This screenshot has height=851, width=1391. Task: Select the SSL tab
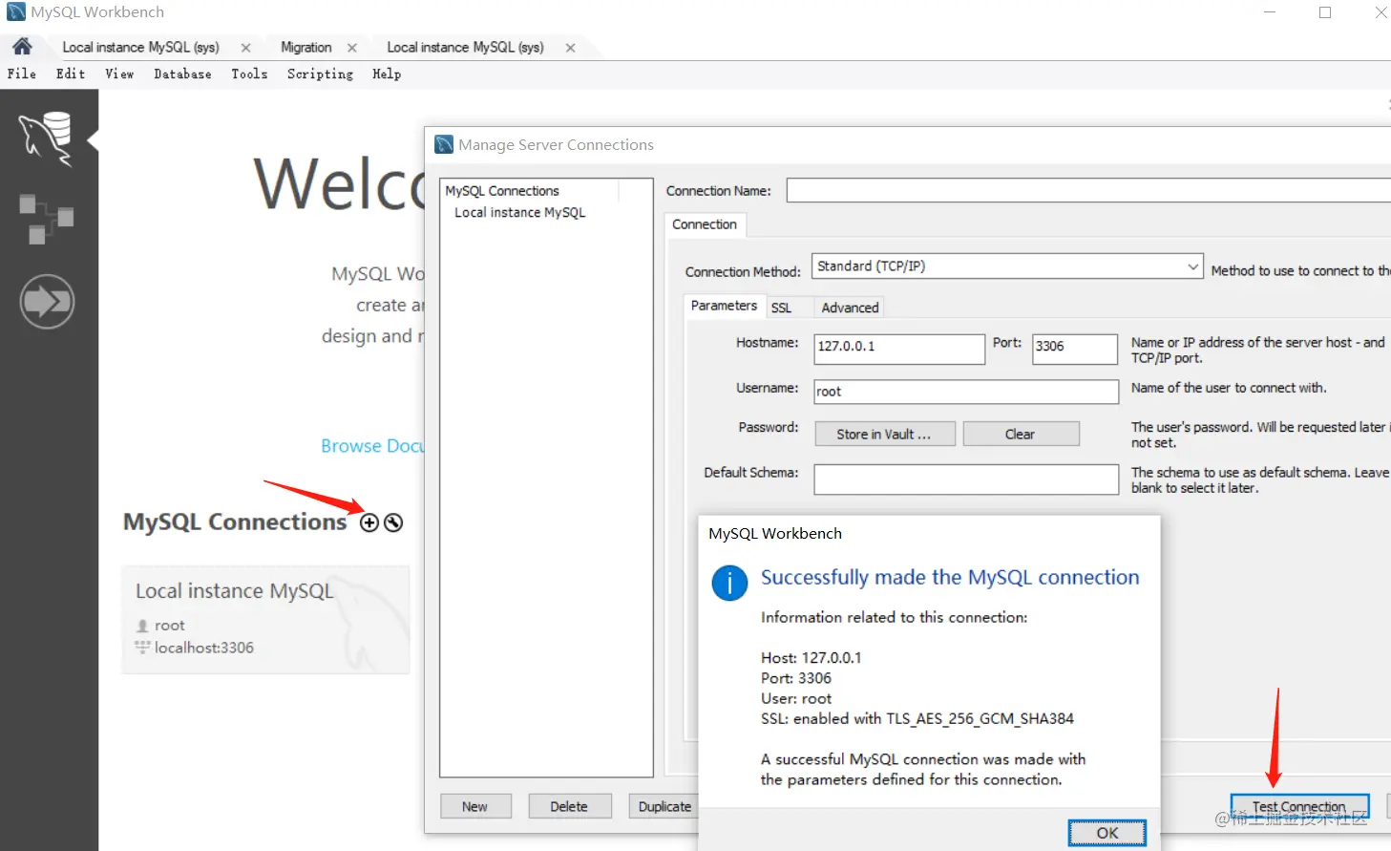click(781, 308)
